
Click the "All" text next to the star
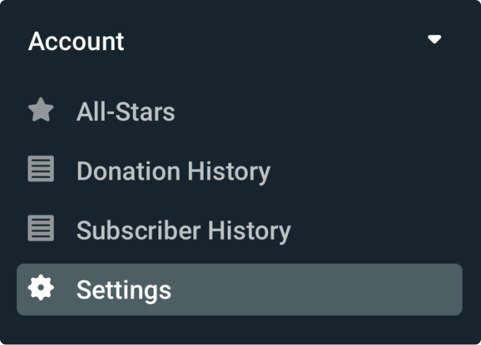(x=91, y=112)
